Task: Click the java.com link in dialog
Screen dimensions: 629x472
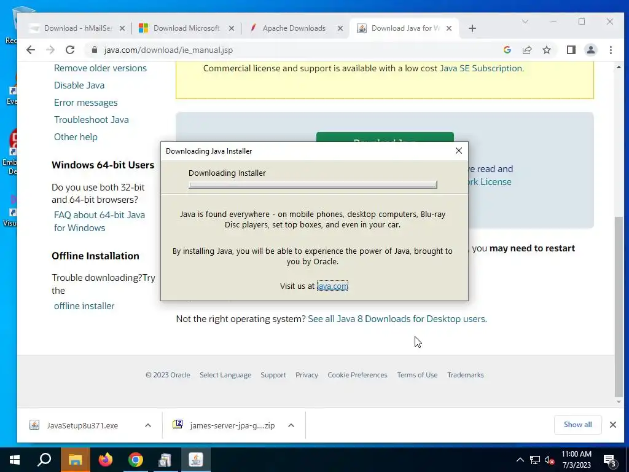Action: click(x=332, y=286)
